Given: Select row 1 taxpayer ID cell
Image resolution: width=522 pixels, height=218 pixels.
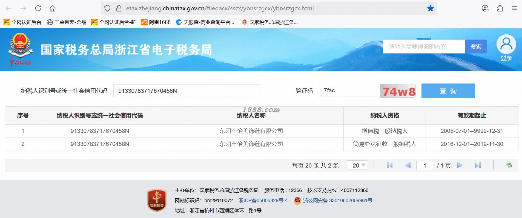Looking at the screenshot, I should pyautogui.click(x=100, y=131).
